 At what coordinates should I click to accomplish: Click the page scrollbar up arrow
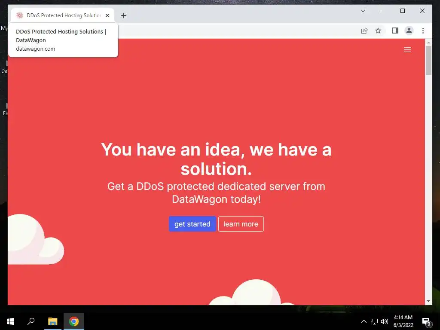[x=428, y=43]
